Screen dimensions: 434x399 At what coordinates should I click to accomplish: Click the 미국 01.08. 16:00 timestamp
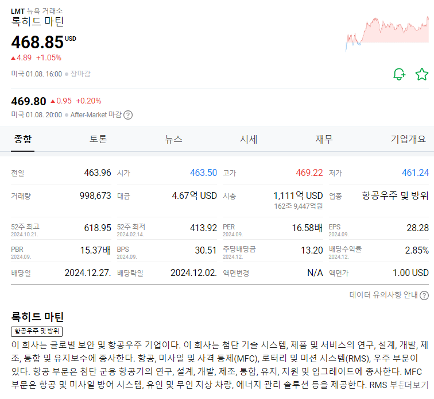point(37,74)
